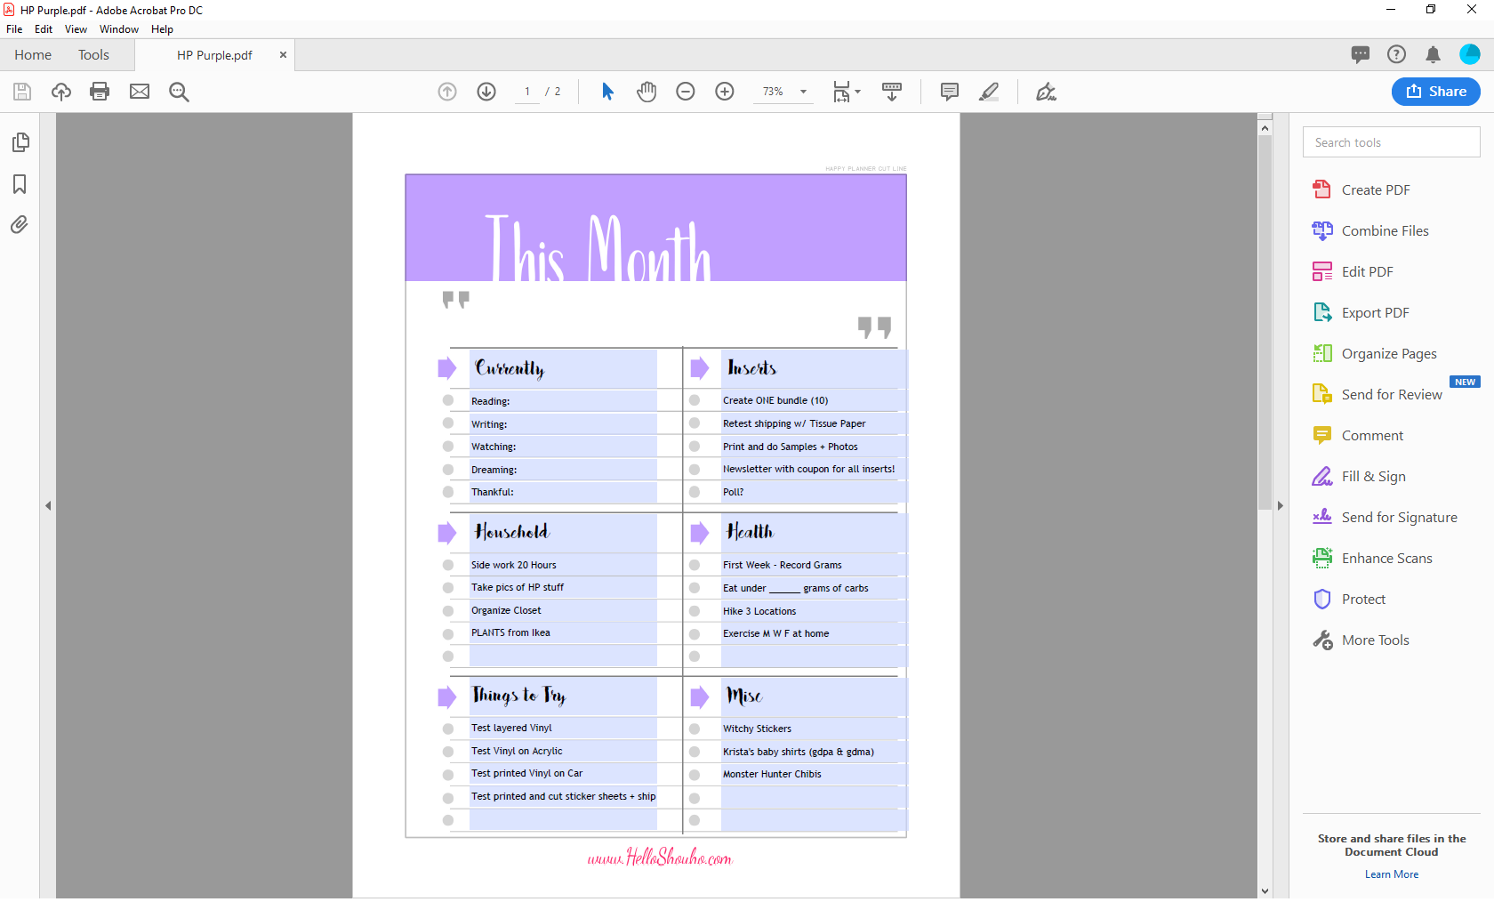Toggle scrolling read mode icon
This screenshot has width=1494, height=918.
pos(892,92)
